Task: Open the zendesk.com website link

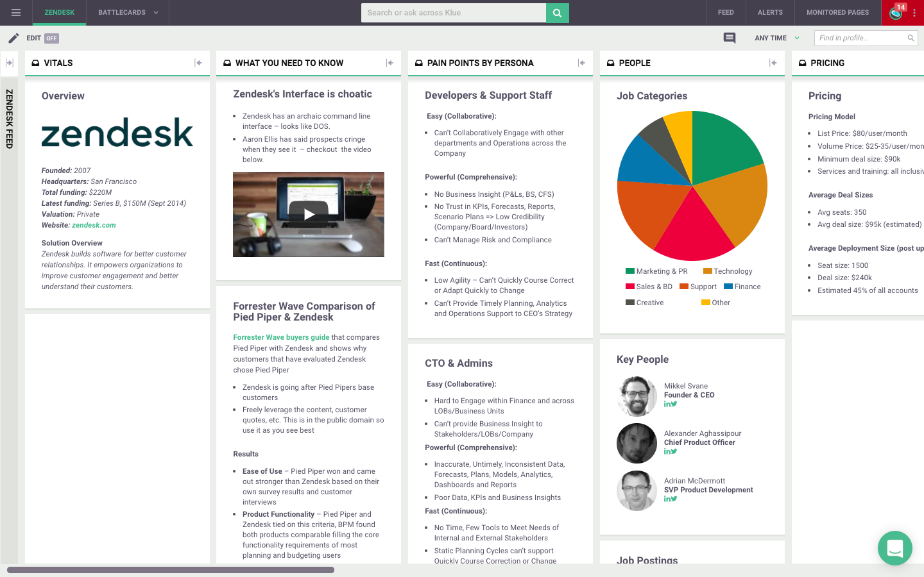Action: click(x=94, y=225)
